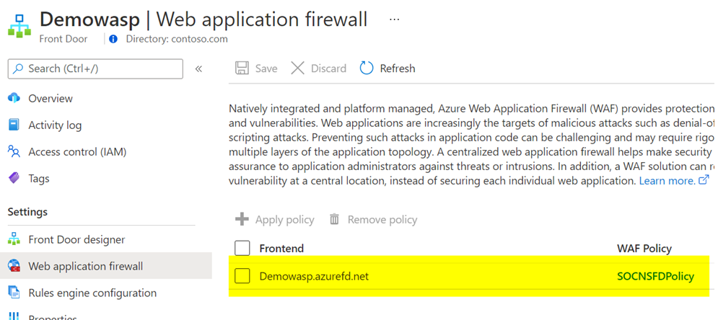The height and width of the screenshot is (320, 718).
Task: Tick the Demowasp.azurefd.net row checkbox
Action: (242, 276)
